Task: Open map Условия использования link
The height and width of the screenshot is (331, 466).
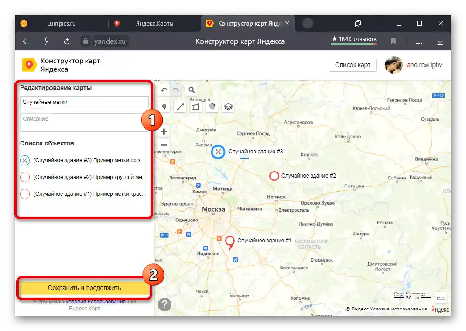Action: (x=398, y=309)
